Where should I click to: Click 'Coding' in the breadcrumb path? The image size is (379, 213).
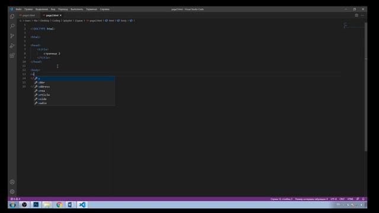click(56, 21)
